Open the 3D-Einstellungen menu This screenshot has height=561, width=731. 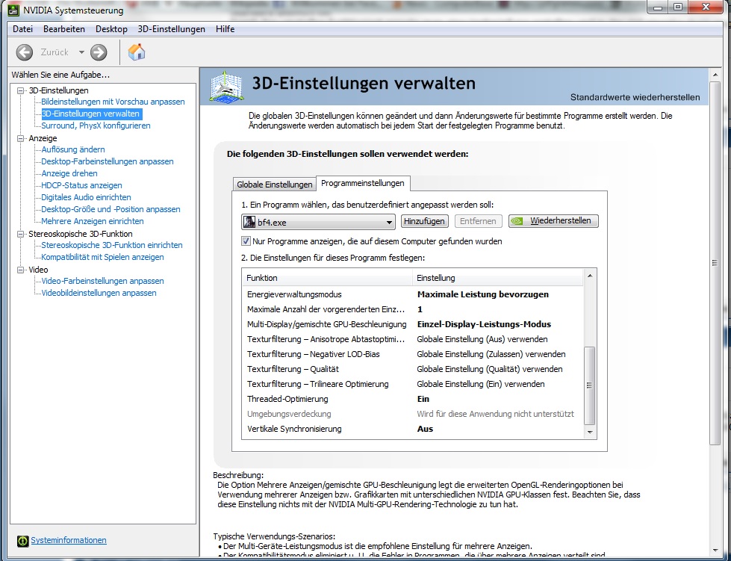171,29
